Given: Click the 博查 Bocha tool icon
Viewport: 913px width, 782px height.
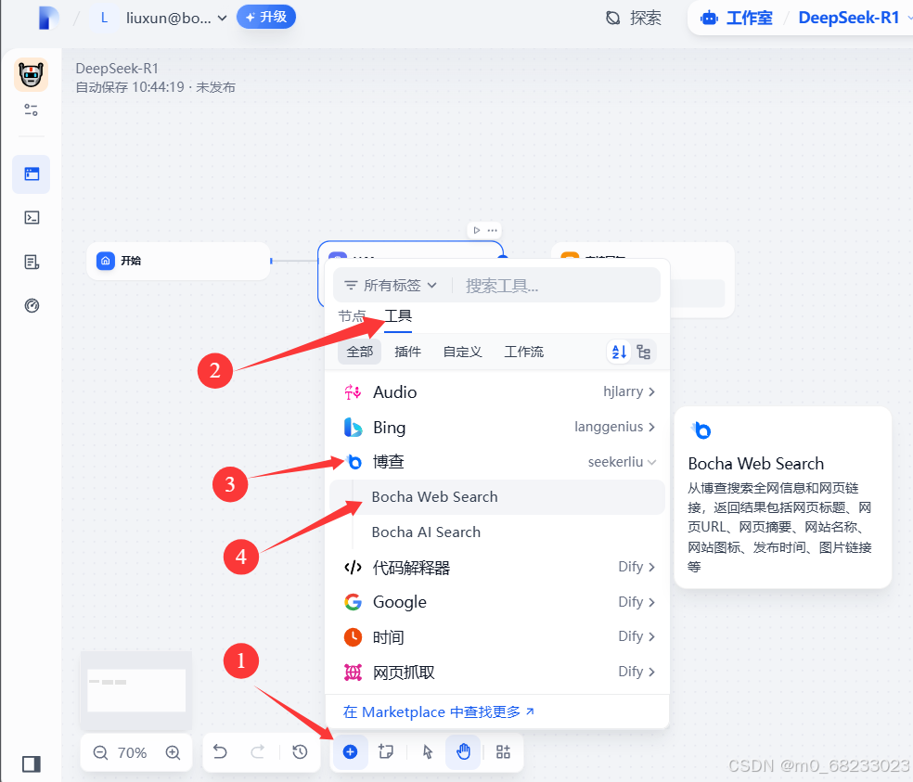Looking at the screenshot, I should click(x=354, y=462).
